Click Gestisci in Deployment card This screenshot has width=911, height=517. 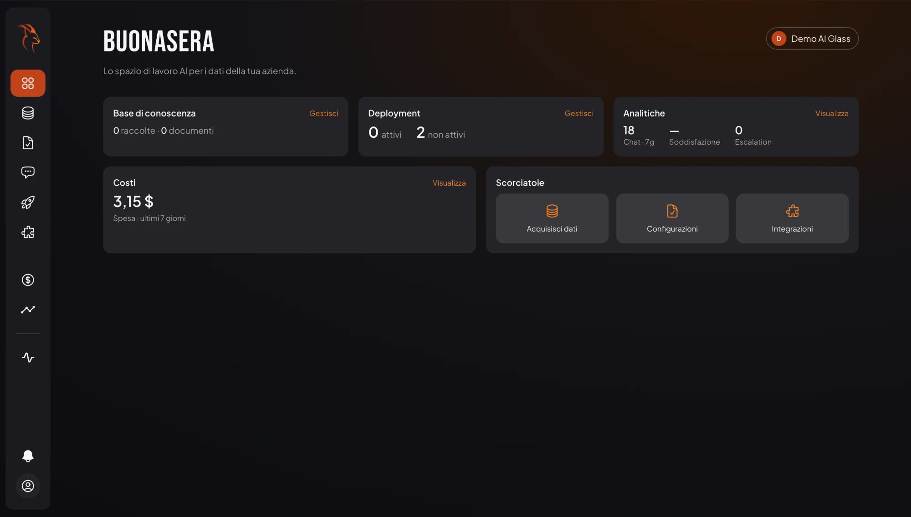[579, 113]
